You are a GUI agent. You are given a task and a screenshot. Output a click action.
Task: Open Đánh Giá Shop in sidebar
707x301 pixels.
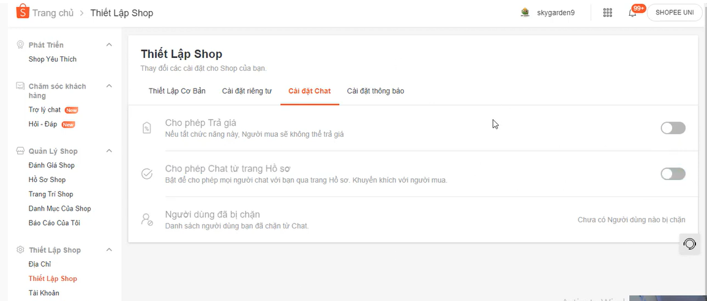[51, 165]
